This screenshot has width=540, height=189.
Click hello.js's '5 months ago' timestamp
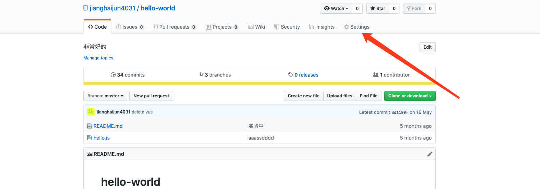[416, 138]
